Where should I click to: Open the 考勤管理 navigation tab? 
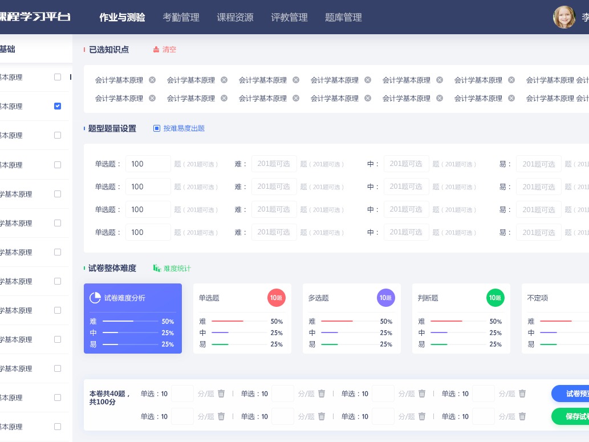pyautogui.click(x=181, y=18)
